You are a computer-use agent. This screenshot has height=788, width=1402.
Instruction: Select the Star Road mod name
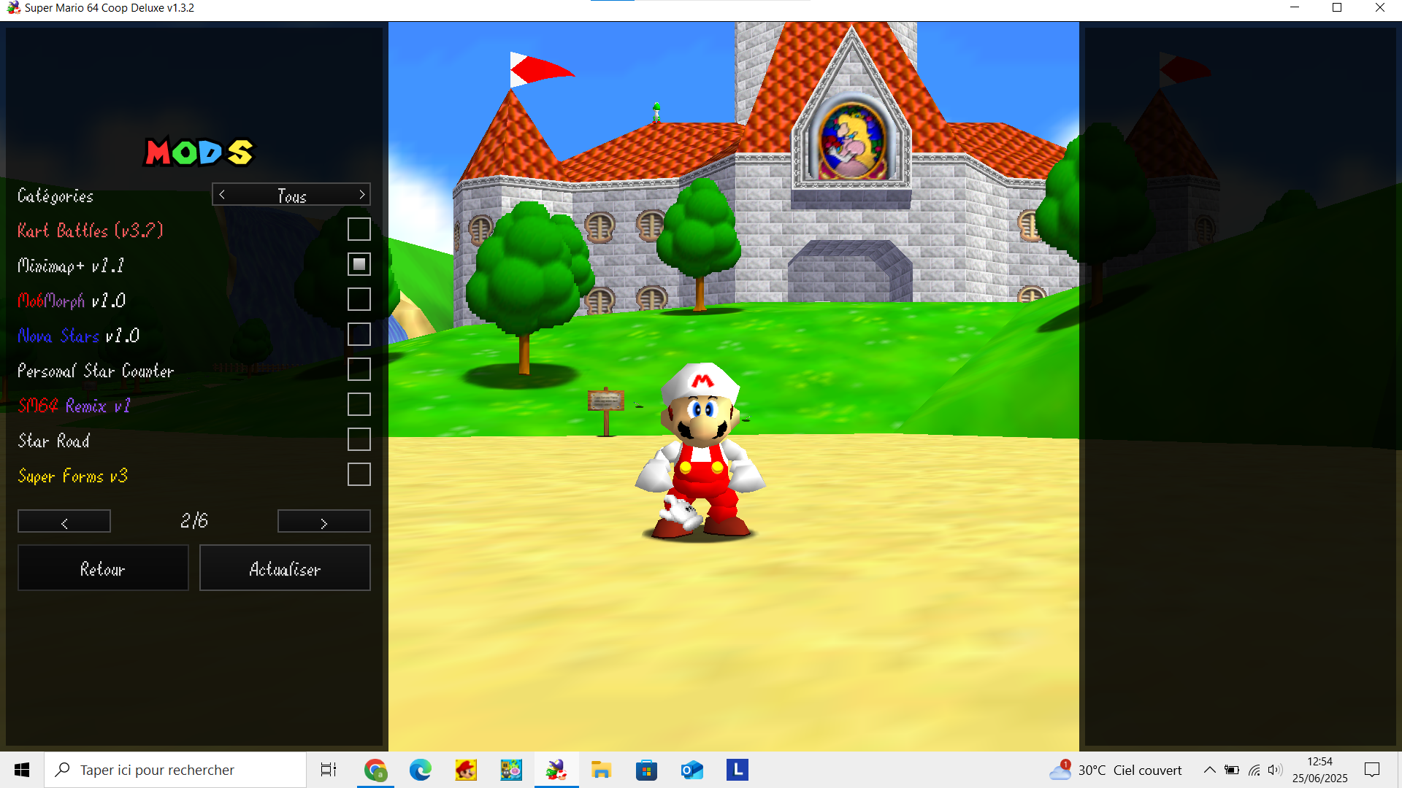pyautogui.click(x=54, y=441)
